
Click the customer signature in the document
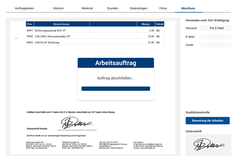[x=76, y=123]
